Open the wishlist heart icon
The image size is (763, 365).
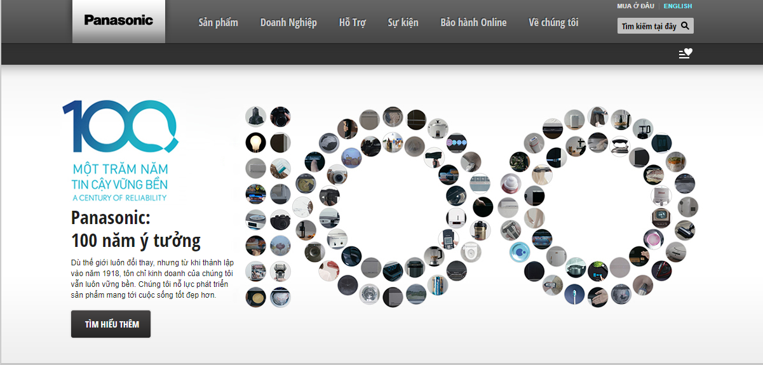(x=685, y=54)
